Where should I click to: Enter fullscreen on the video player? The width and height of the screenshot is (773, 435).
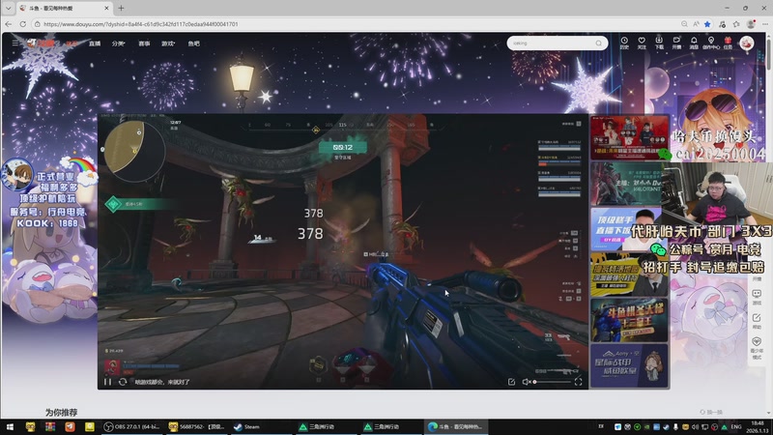pos(578,382)
